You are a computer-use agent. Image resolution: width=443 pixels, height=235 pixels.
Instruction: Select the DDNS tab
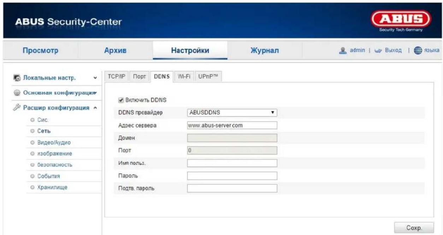[162, 77]
